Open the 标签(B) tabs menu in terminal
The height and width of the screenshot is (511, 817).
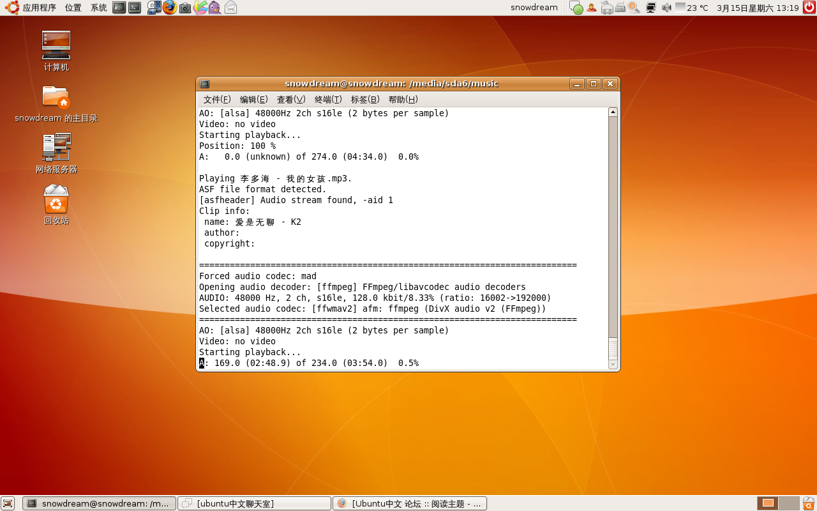click(x=365, y=100)
